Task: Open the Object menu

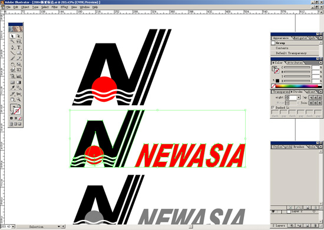Action: point(25,7)
